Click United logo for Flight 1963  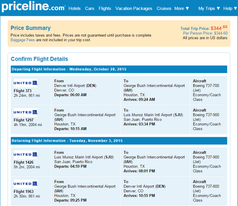pyautogui.click(x=26, y=184)
